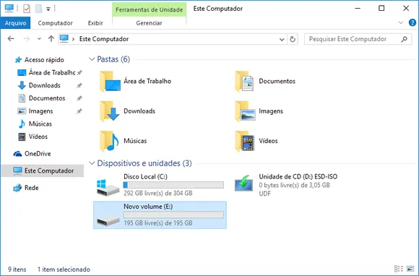Select the Músicas folder icon
Viewport: 419px width, 276px height.
(109, 141)
